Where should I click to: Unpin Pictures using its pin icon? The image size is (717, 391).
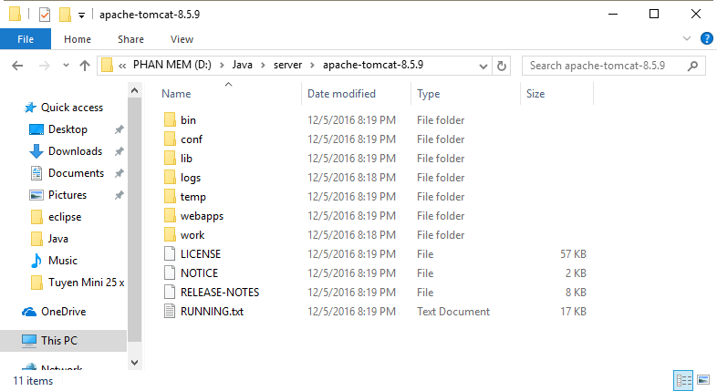pos(119,195)
